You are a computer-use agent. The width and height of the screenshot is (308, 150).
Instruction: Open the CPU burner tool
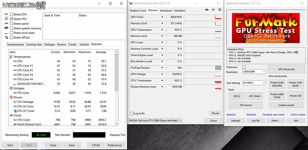coord(246,105)
